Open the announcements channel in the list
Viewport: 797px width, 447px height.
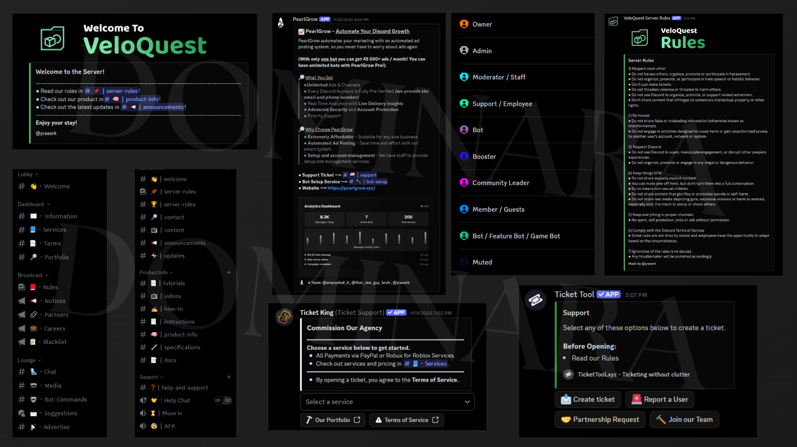click(x=184, y=243)
